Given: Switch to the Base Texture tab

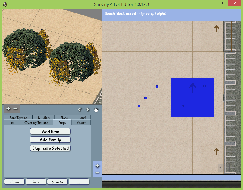Looking at the screenshot, I should 18,118.
